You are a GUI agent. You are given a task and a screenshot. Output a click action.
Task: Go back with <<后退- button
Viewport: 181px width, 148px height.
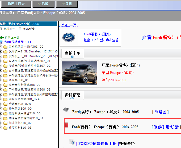[43, 4]
